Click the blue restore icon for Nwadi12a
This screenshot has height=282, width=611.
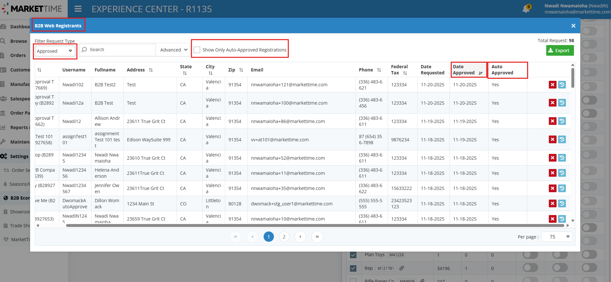[x=562, y=103]
